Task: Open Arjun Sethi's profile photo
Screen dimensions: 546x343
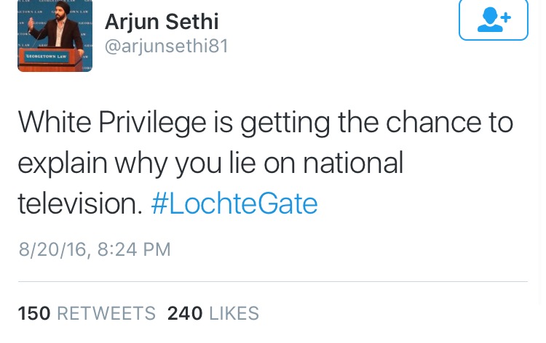Action: coord(55,36)
